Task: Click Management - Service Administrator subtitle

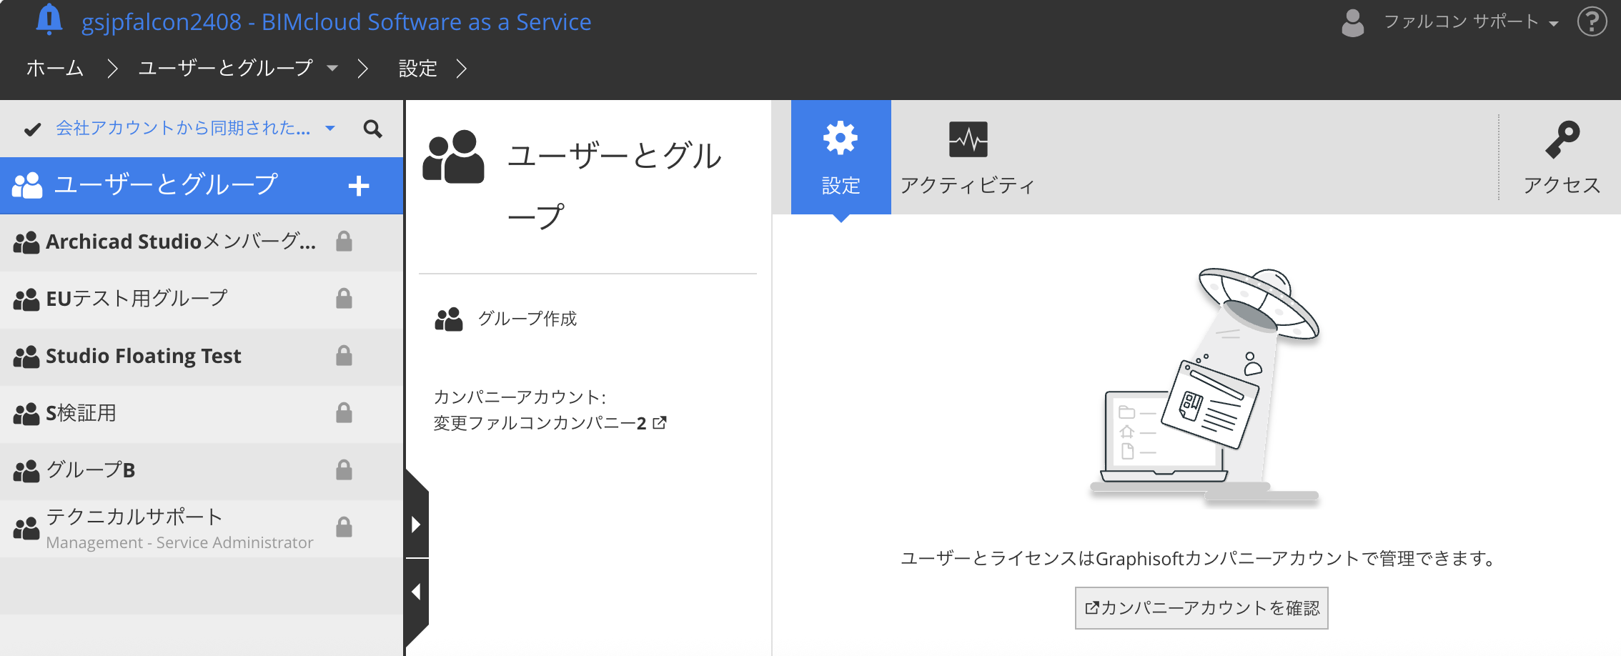Action: pos(179,542)
